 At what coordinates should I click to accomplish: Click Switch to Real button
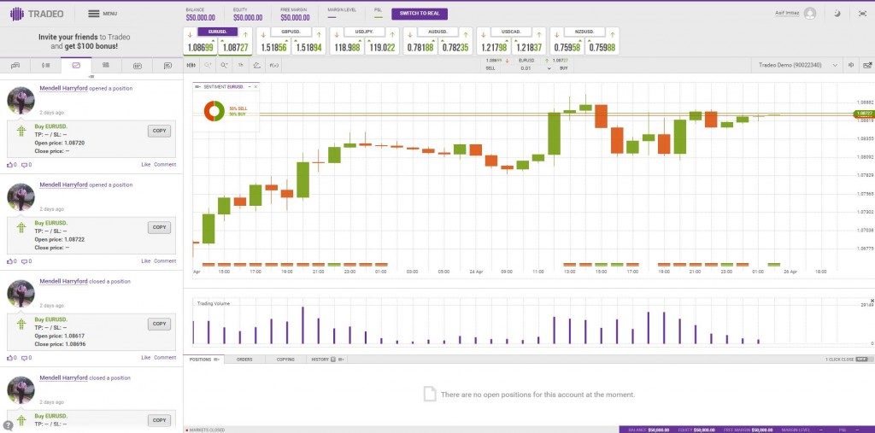[420, 14]
